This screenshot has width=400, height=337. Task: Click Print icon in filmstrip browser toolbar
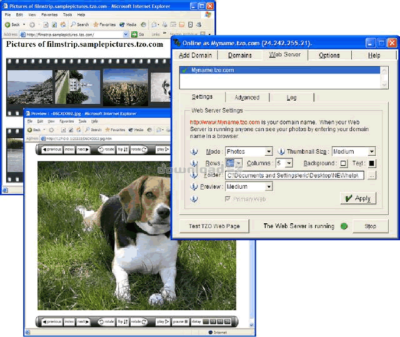click(165, 24)
